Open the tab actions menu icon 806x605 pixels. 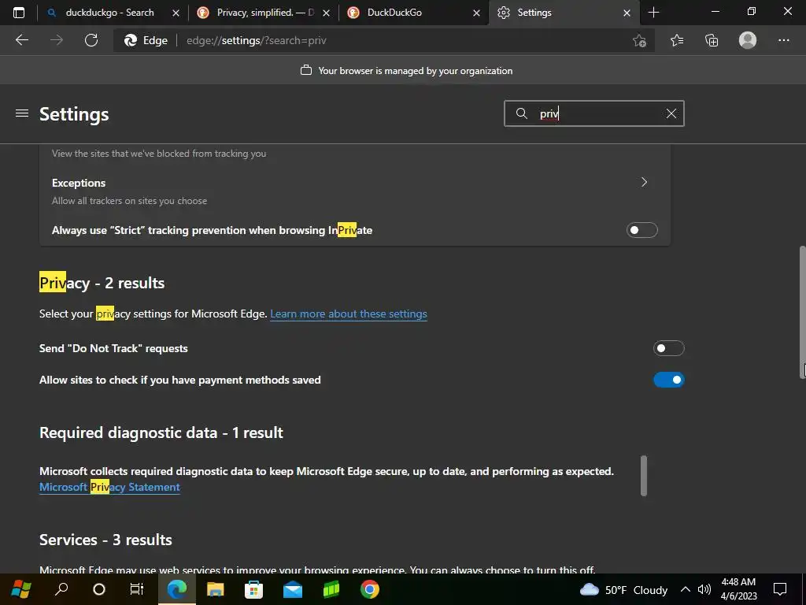coord(19,13)
